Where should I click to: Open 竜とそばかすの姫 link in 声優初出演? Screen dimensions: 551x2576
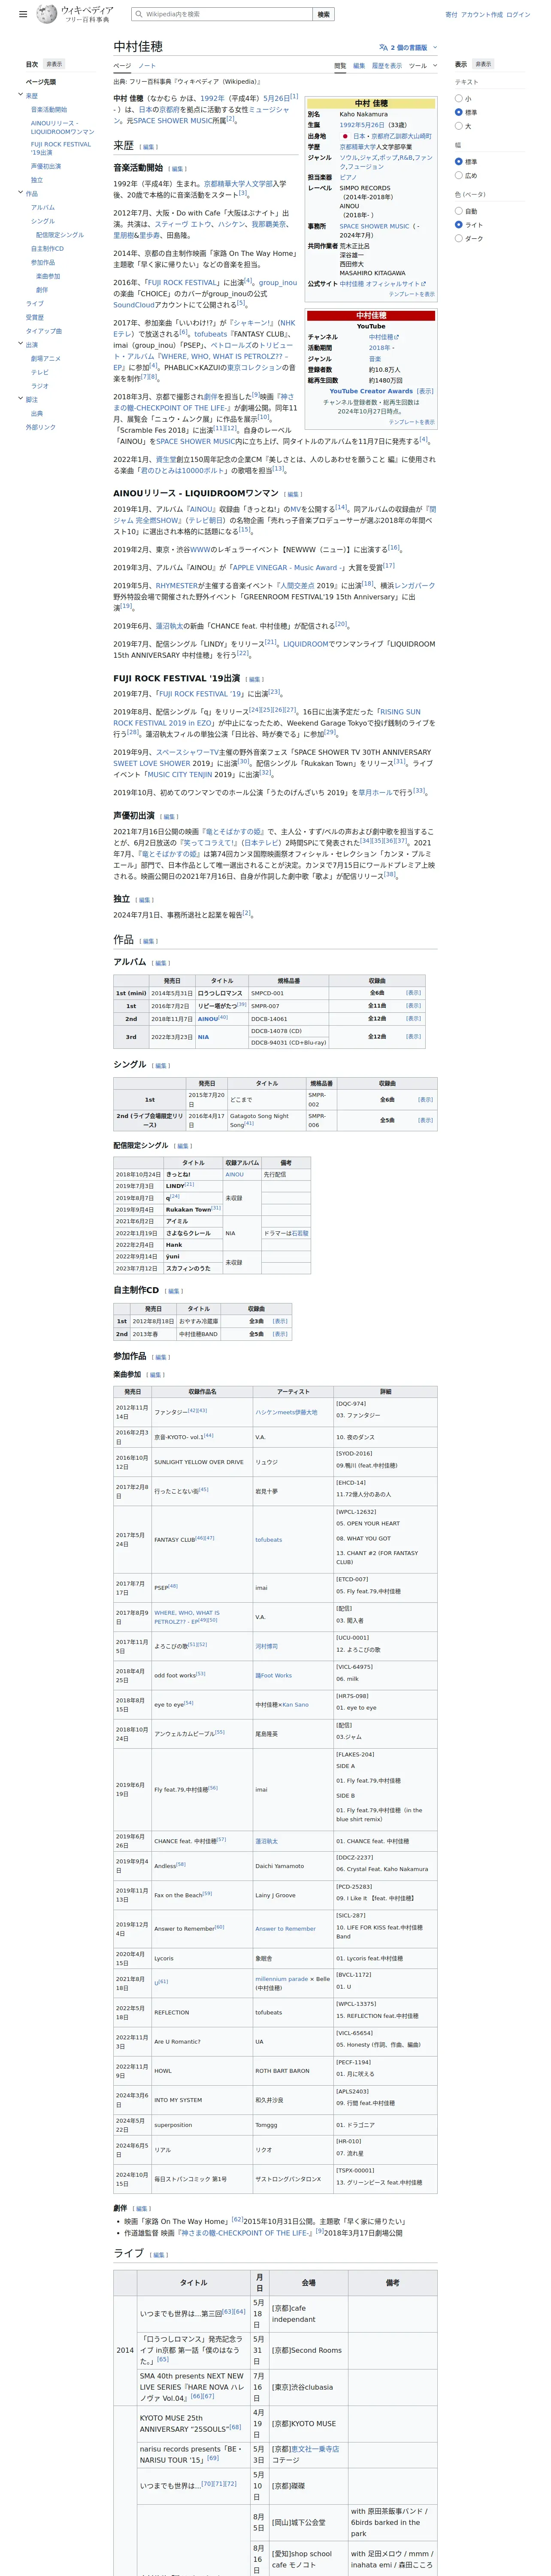point(234,832)
